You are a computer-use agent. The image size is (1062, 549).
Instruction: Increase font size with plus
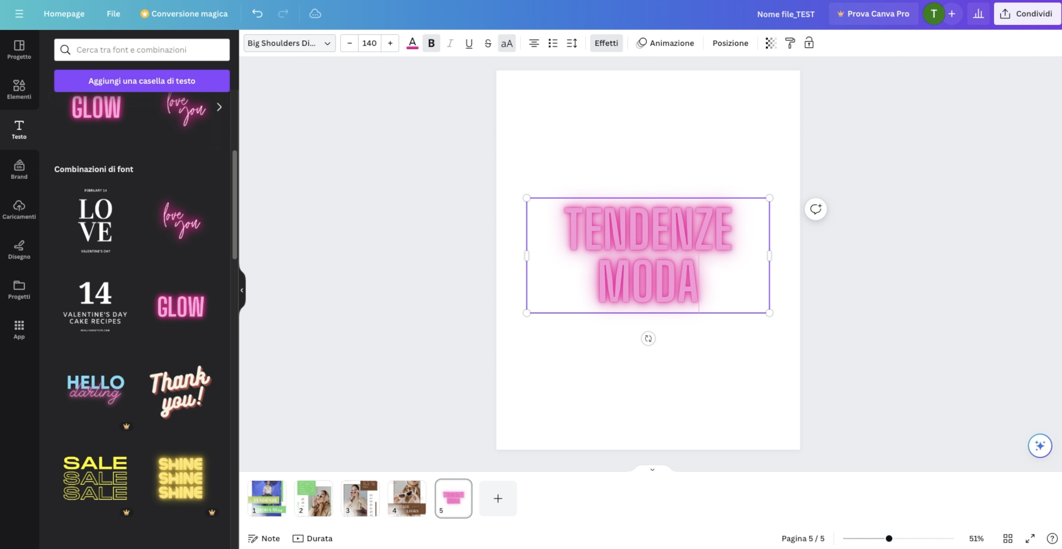(x=390, y=43)
